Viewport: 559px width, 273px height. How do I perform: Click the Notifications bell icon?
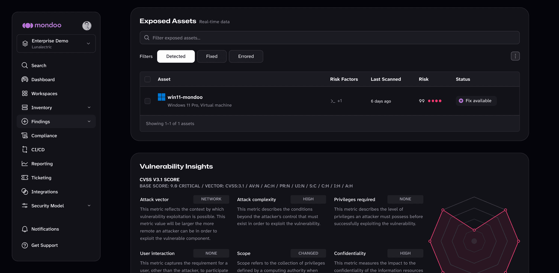pyautogui.click(x=25, y=229)
